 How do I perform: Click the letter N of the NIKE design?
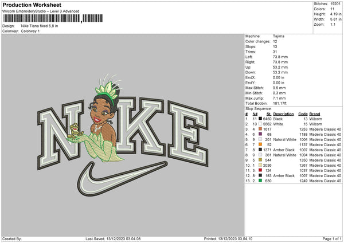(60, 134)
